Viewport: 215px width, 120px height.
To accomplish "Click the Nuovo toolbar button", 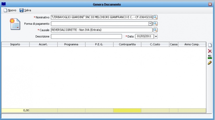I will tap(10, 10).
